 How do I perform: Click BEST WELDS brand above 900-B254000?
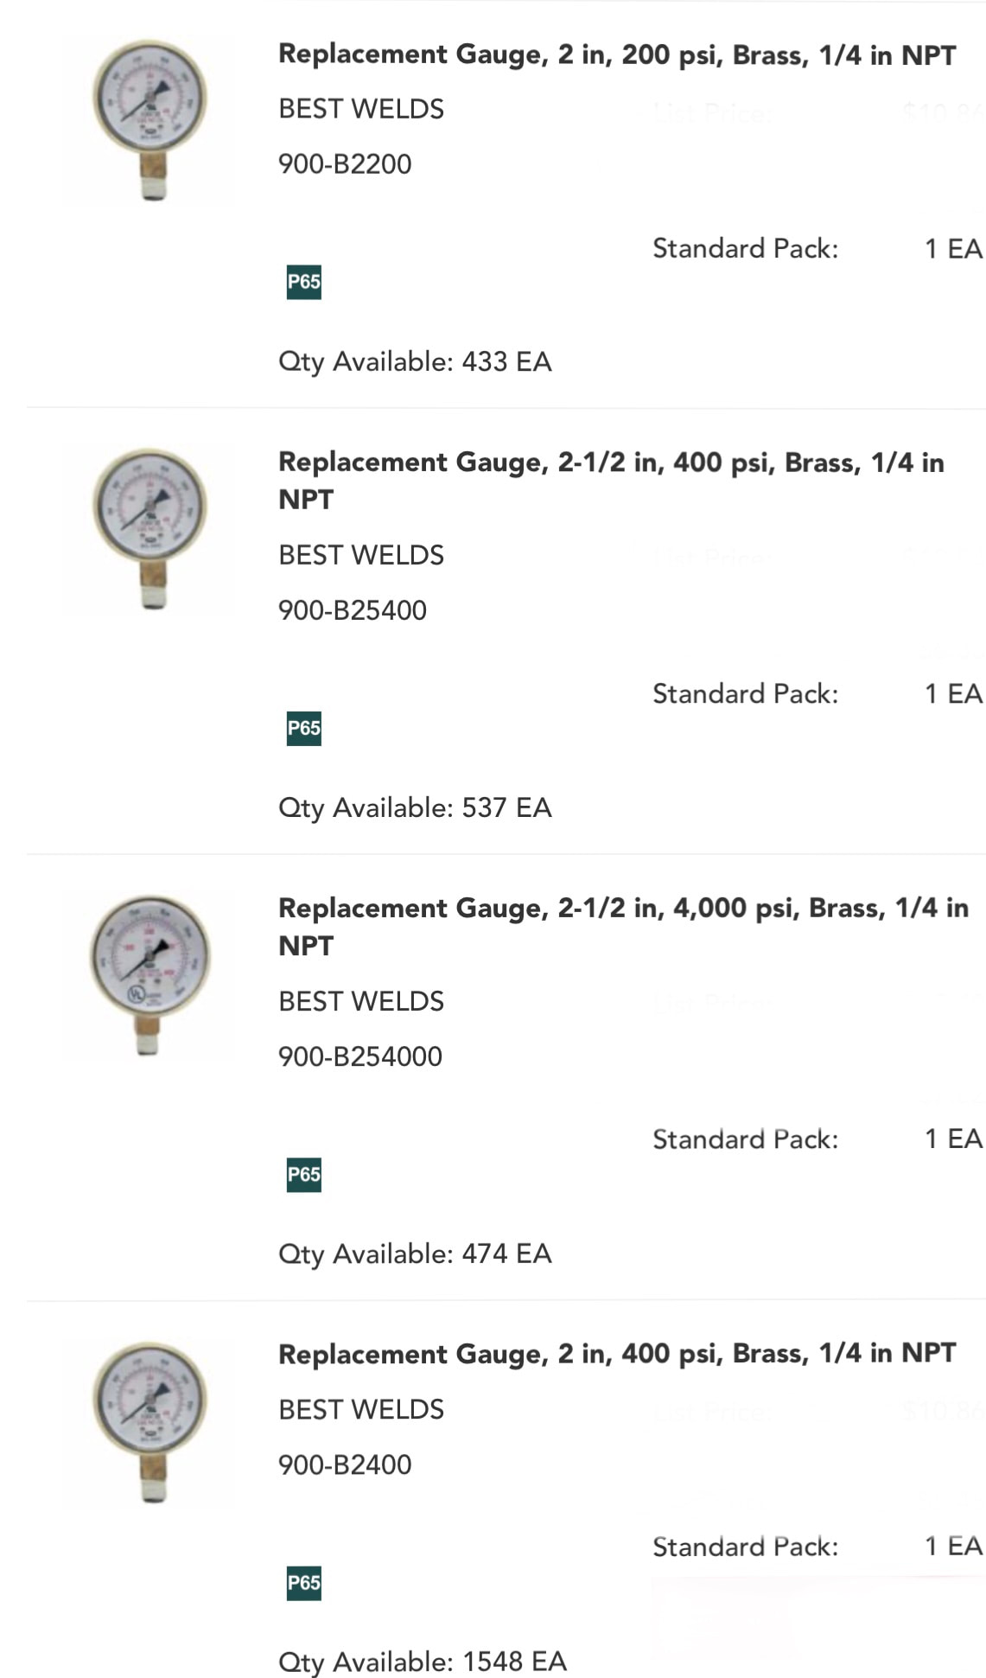tap(361, 1001)
